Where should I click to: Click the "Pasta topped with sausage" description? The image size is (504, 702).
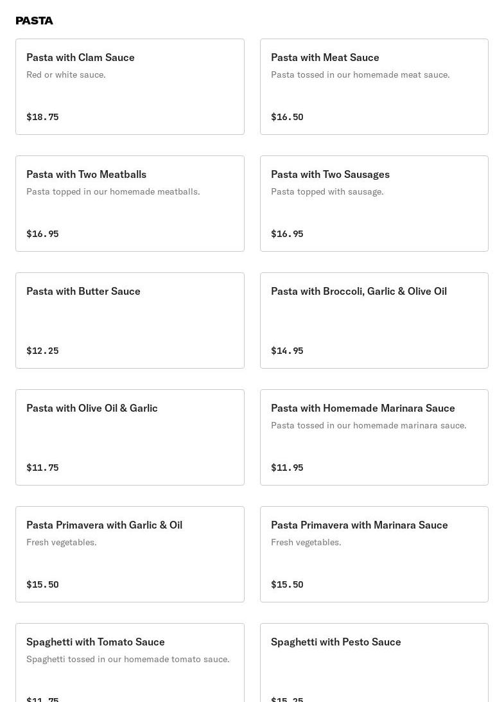click(327, 191)
